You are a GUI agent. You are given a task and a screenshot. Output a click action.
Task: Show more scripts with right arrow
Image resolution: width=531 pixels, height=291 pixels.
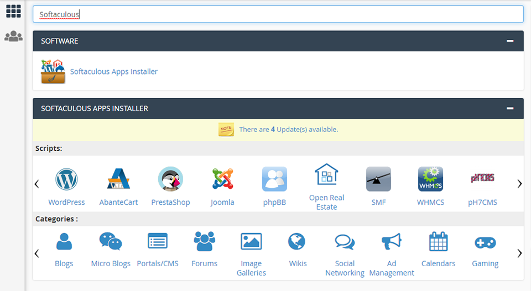point(519,184)
